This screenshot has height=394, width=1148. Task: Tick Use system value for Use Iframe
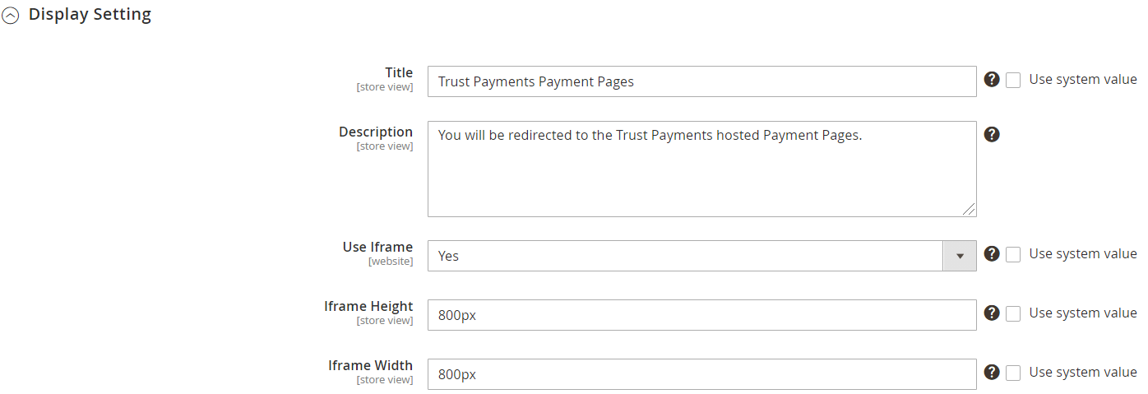[x=1013, y=255]
